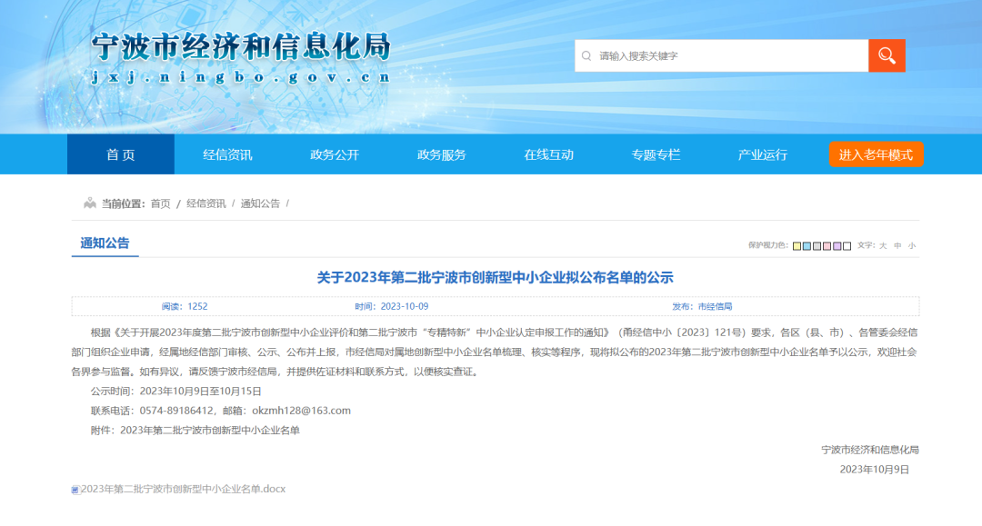The width and height of the screenshot is (982, 526).
Task: Open the 产业运行 menu
Action: (x=764, y=154)
